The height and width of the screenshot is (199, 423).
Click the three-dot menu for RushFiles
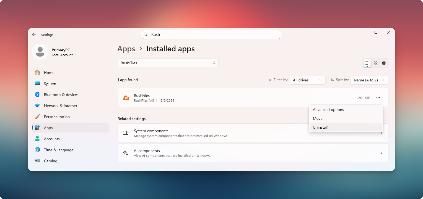[x=378, y=98]
